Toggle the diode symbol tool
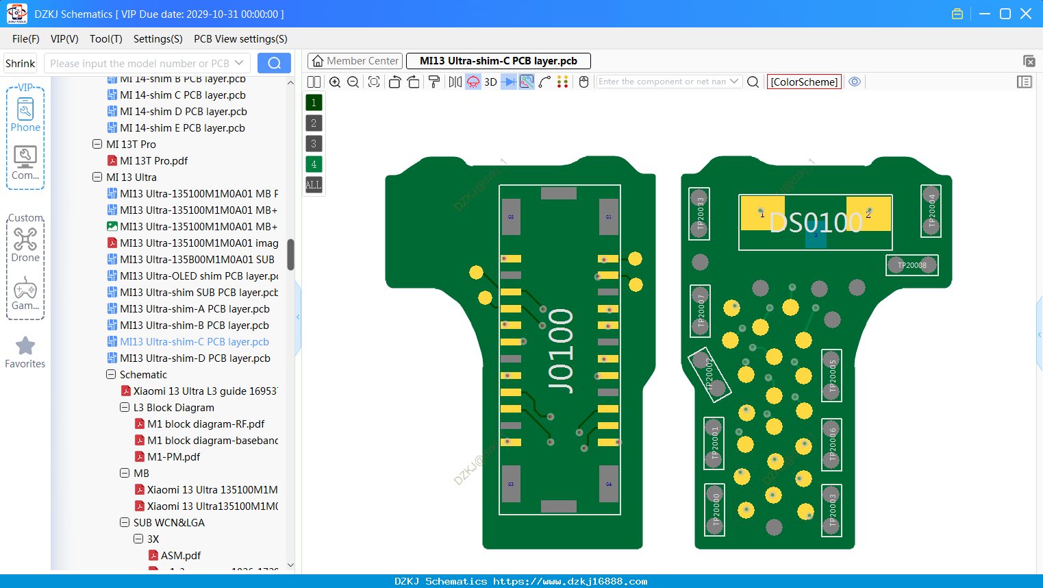This screenshot has height=588, width=1043. pos(509,82)
